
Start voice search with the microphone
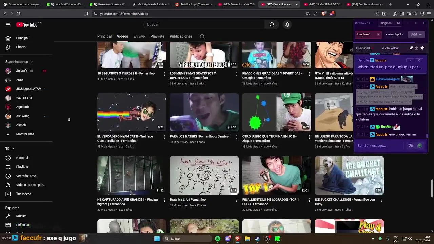pos(287,25)
